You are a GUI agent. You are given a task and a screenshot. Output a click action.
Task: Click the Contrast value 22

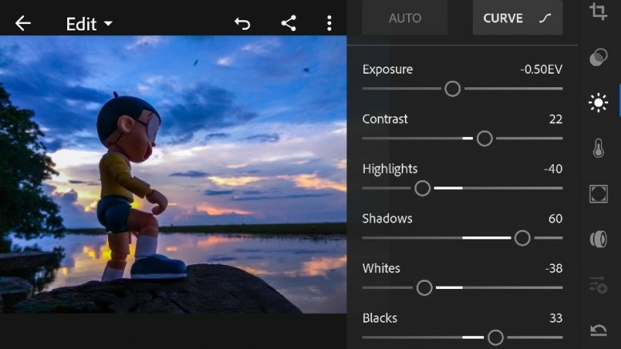(555, 119)
